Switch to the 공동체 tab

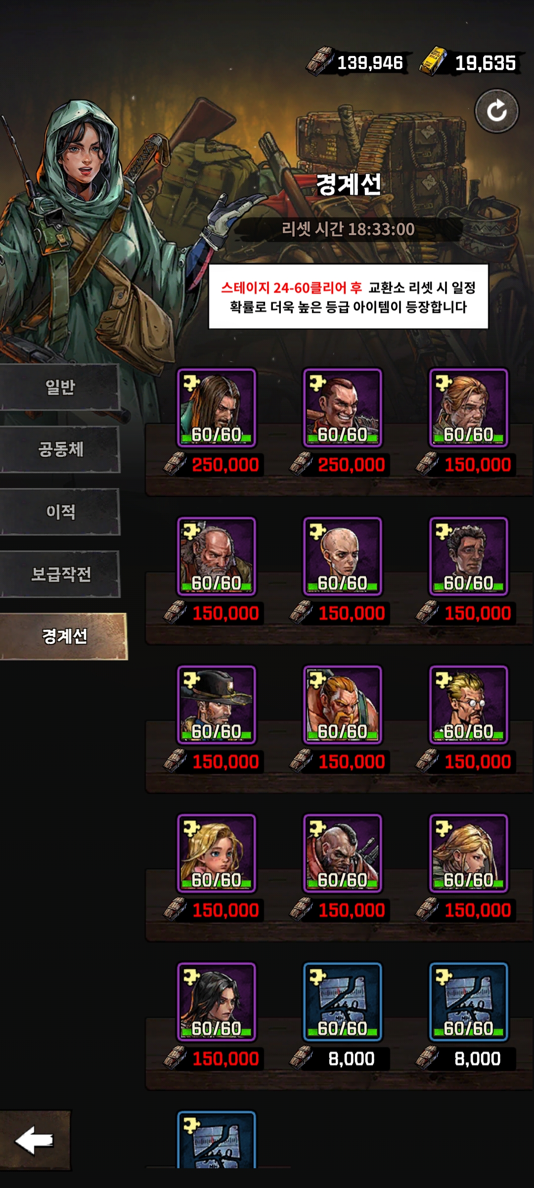tap(60, 449)
